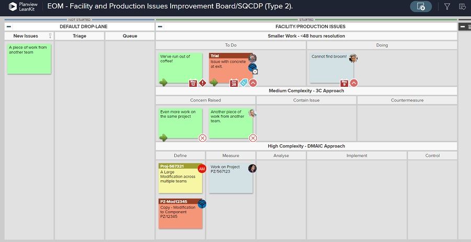Click red X icon on Another piece card
The height and width of the screenshot is (242, 471).
[x=253, y=138]
